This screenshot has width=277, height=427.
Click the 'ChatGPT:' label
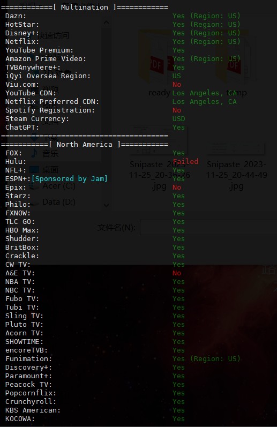(23, 127)
